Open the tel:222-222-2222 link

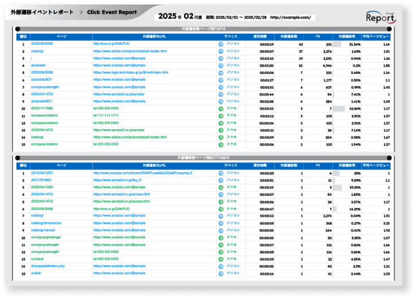pyautogui.click(x=106, y=144)
